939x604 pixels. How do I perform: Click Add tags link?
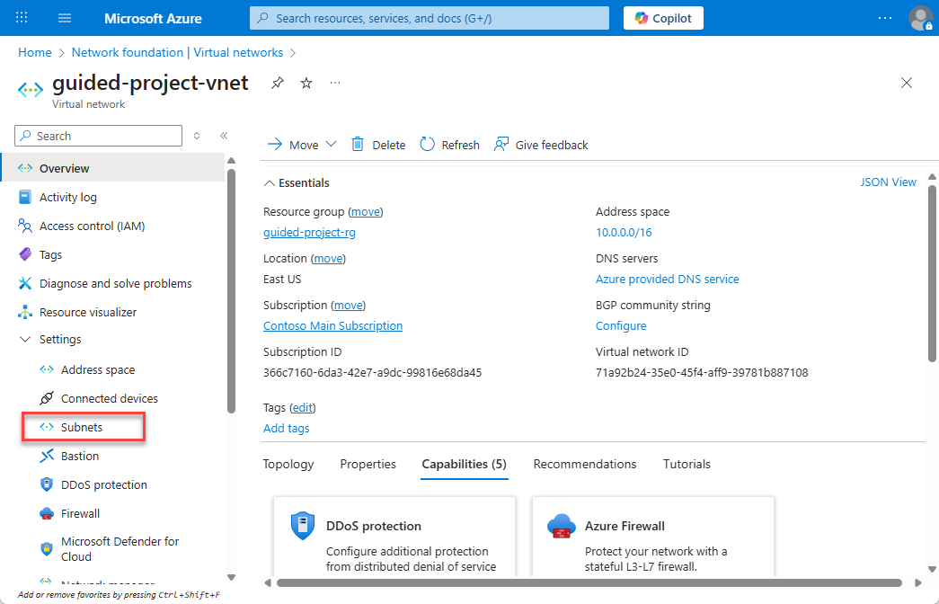click(287, 429)
